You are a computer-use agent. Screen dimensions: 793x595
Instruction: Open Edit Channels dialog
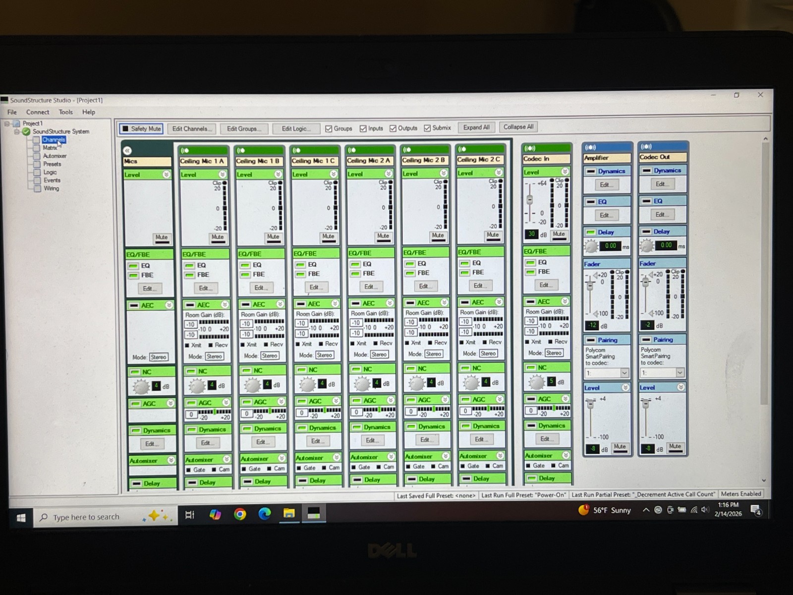coord(192,129)
